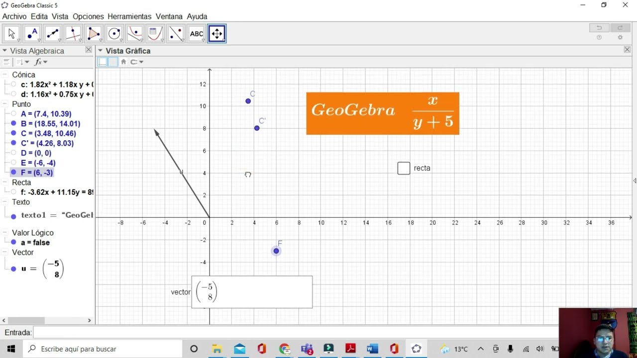Click the Entrada input field
637x358 pixels.
(x=296, y=332)
